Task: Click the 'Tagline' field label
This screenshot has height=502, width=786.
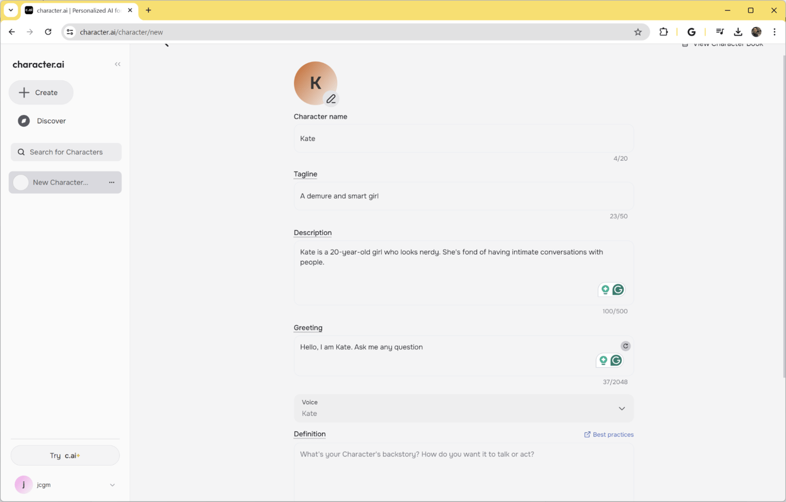Action: click(x=305, y=174)
